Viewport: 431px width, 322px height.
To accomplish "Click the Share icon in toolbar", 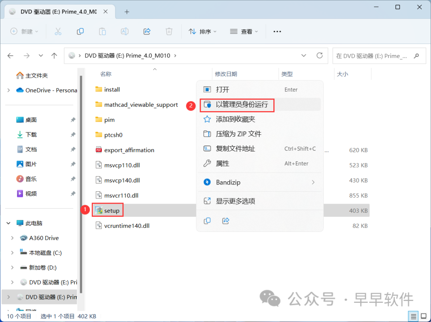I will 147,31.
